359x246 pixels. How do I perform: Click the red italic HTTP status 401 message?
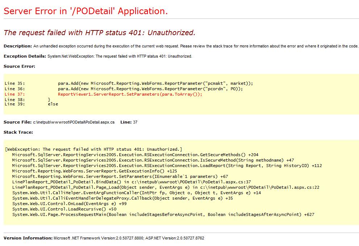99,33
